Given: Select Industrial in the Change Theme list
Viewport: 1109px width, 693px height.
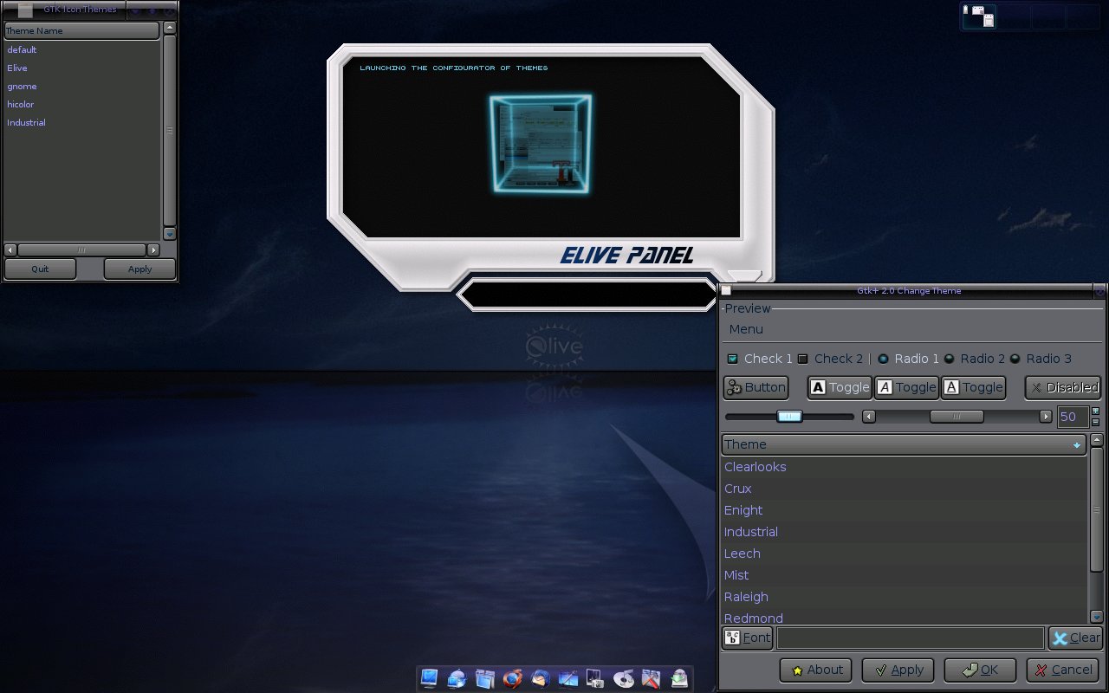Looking at the screenshot, I should tap(905, 532).
